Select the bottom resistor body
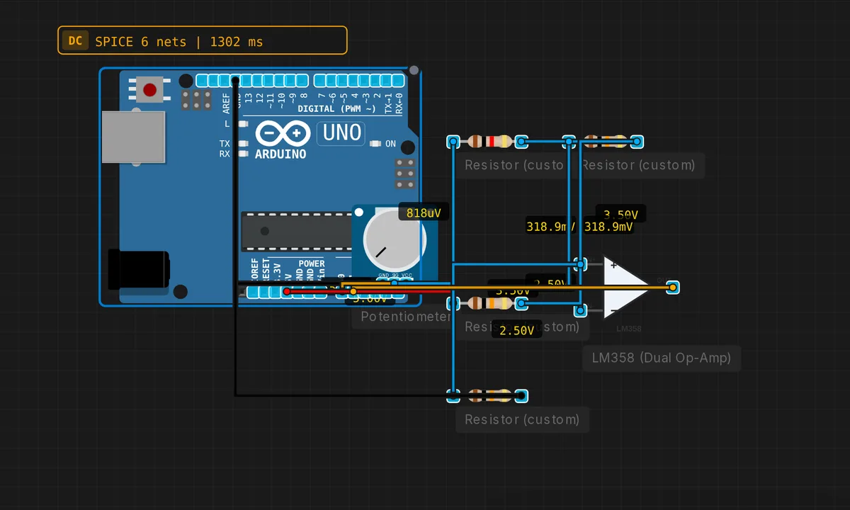850x510 pixels. tap(489, 395)
